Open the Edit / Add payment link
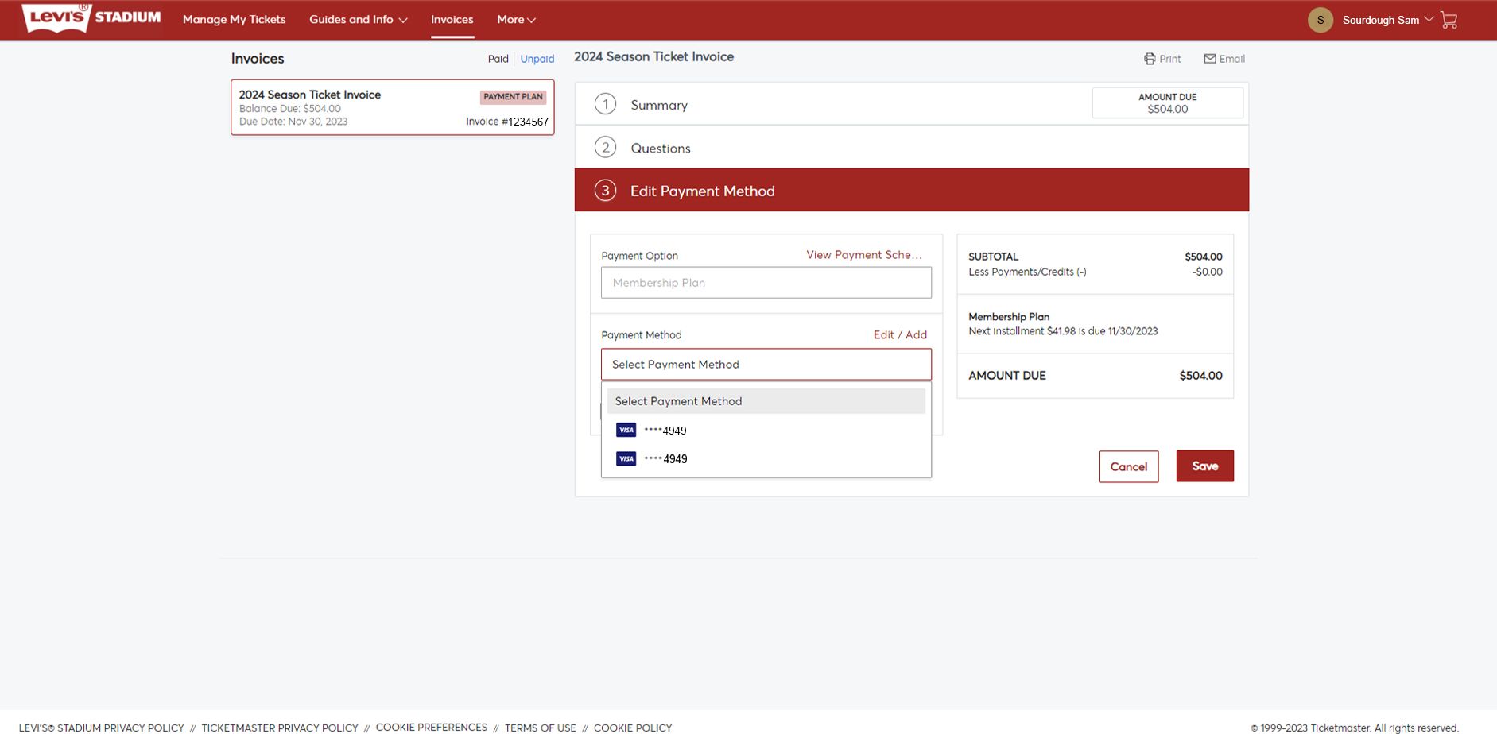 tap(900, 335)
